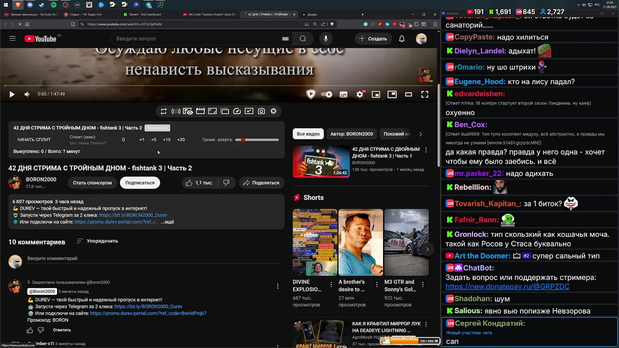This screenshot has width=619, height=348.
Task: Adjust the Громк. алерта slider
Action: point(257,140)
